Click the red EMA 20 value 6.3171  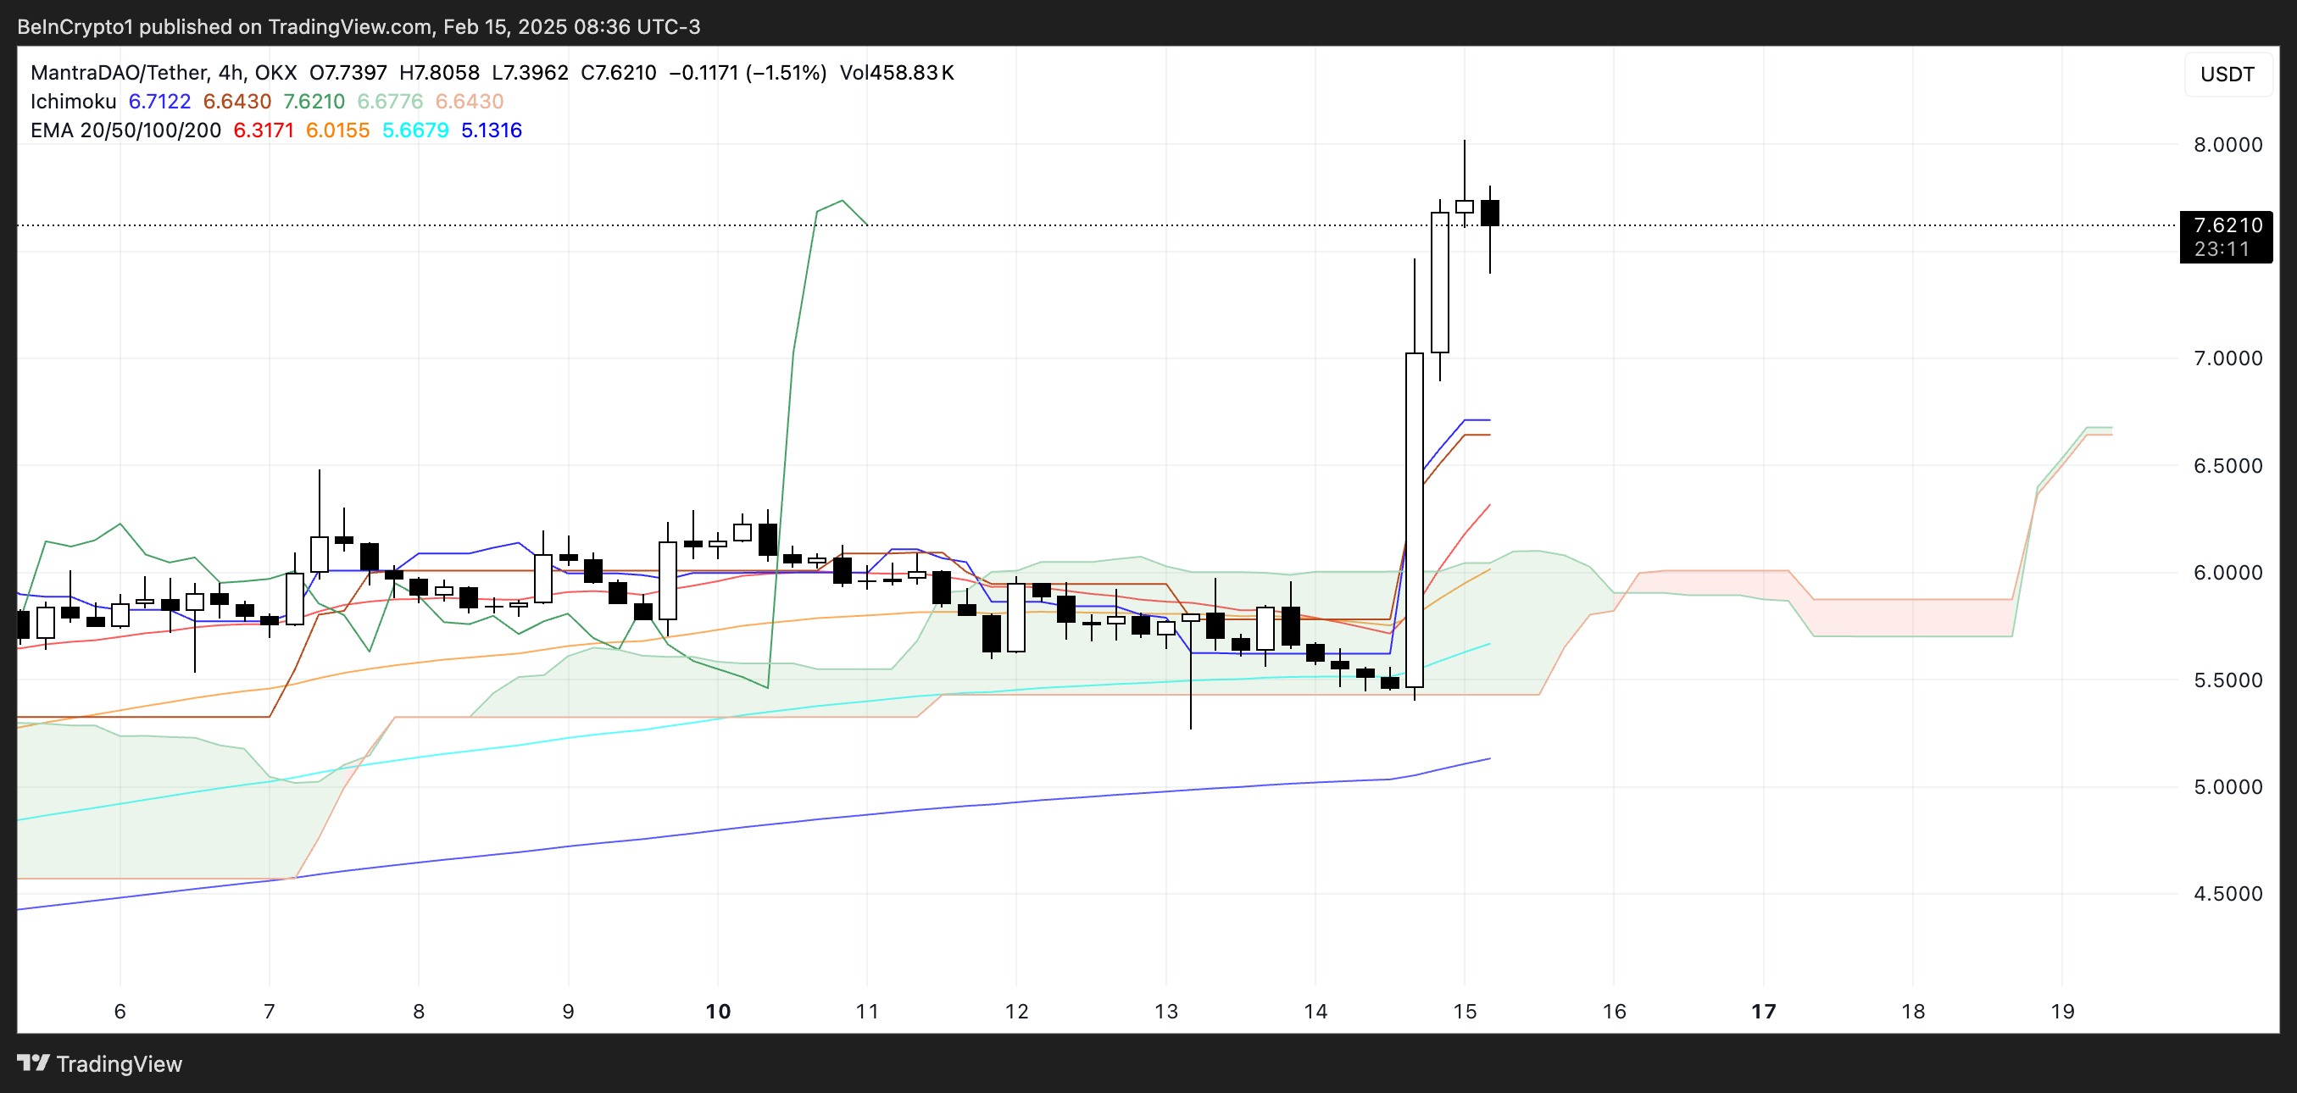pyautogui.click(x=263, y=130)
